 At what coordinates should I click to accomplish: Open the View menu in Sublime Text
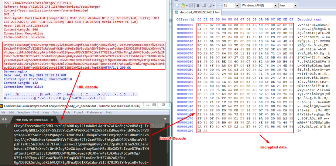(x=46, y=112)
